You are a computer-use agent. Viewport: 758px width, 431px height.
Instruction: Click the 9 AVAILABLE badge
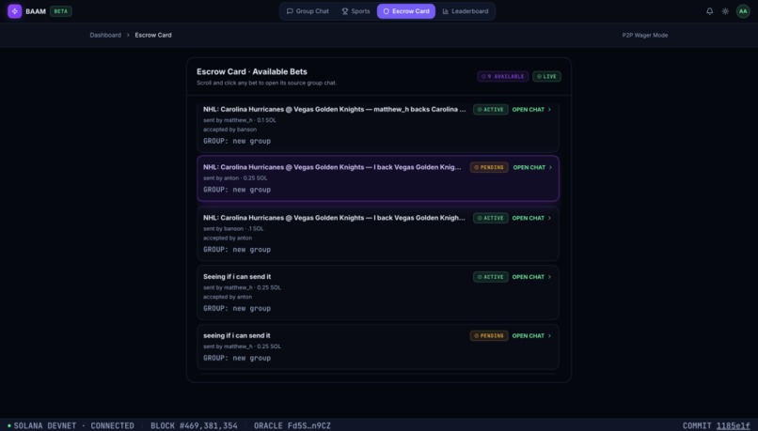(x=503, y=76)
